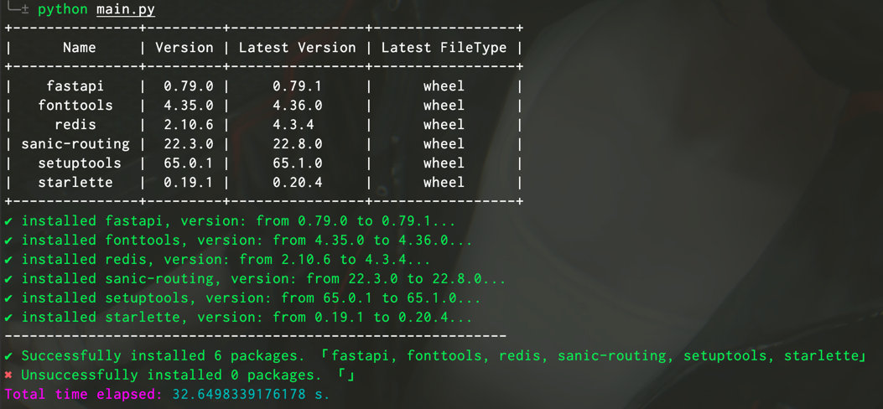883x409 pixels.
Task: Click the checkmark before 'Successfully installed 6 packages'
Action: (x=8, y=356)
